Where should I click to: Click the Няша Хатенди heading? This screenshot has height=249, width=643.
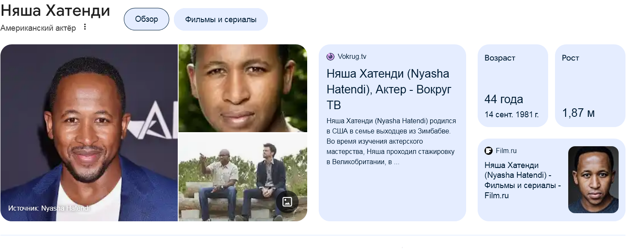[55, 10]
